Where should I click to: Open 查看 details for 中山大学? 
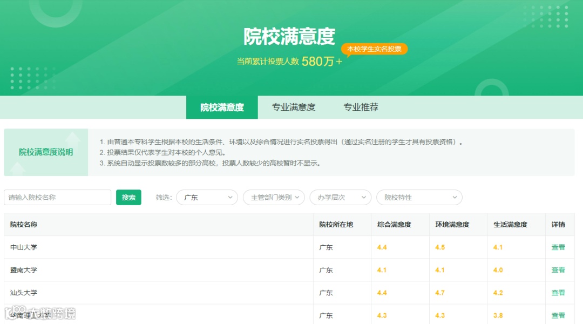[x=559, y=247]
